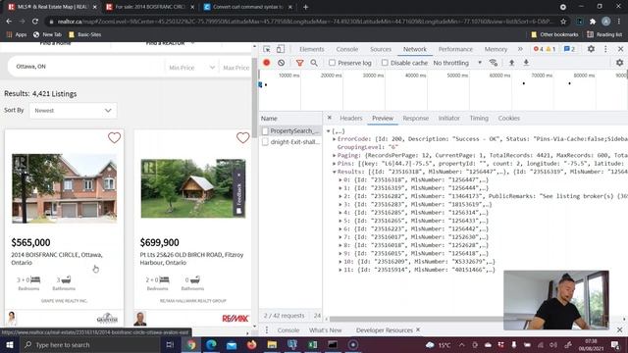The height and width of the screenshot is (353, 628).
Task: Open the Reading list
Action: click(x=604, y=34)
